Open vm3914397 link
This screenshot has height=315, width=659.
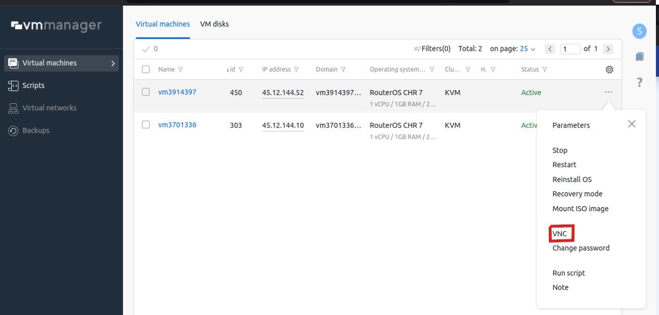point(177,92)
